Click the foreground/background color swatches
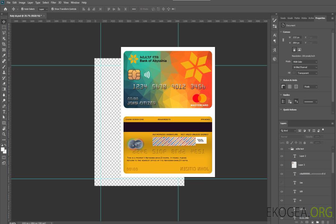Viewport: 336px width, 224px height. [x=4, y=151]
